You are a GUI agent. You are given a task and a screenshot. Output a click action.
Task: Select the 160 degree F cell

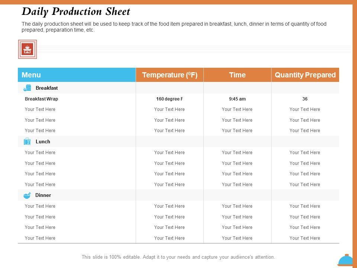click(x=170, y=99)
